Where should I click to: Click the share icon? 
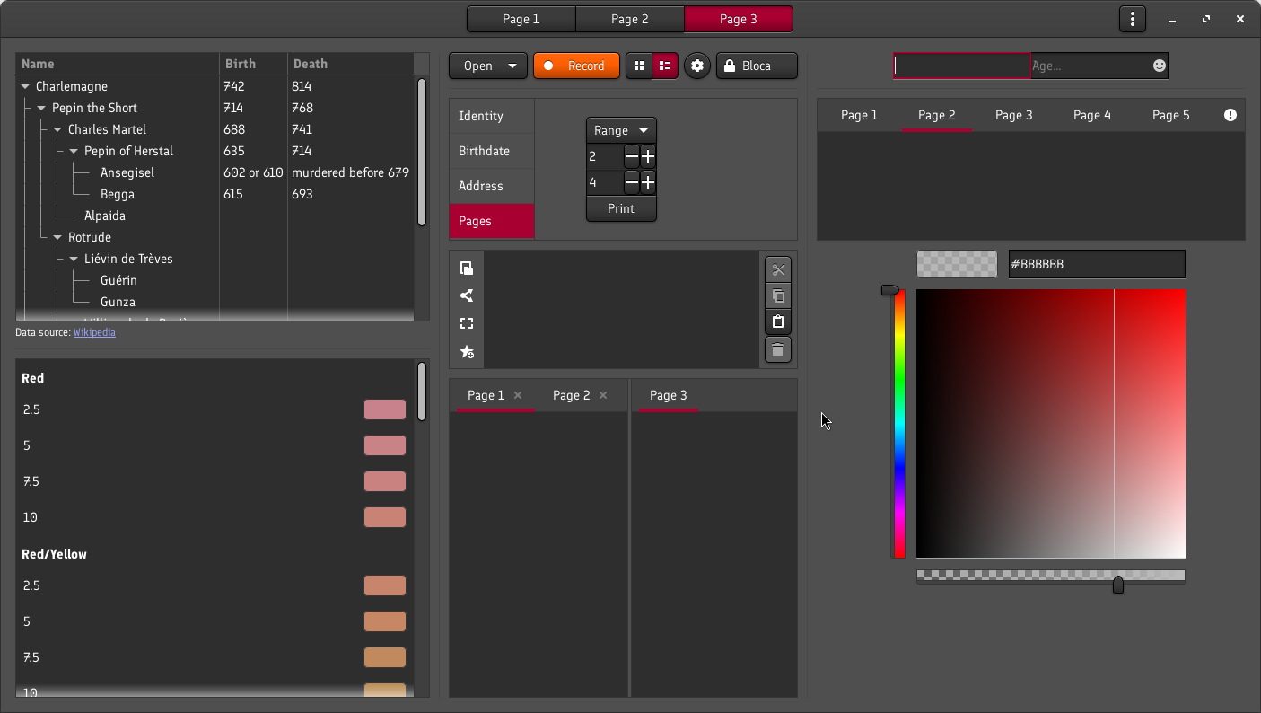tap(467, 295)
